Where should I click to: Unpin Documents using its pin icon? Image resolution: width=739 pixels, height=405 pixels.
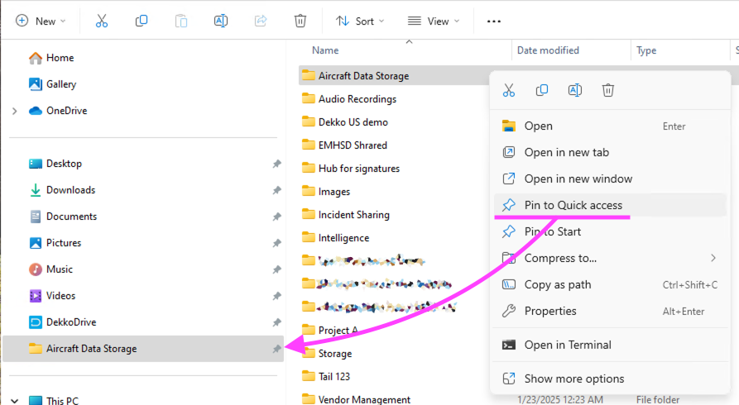click(276, 217)
